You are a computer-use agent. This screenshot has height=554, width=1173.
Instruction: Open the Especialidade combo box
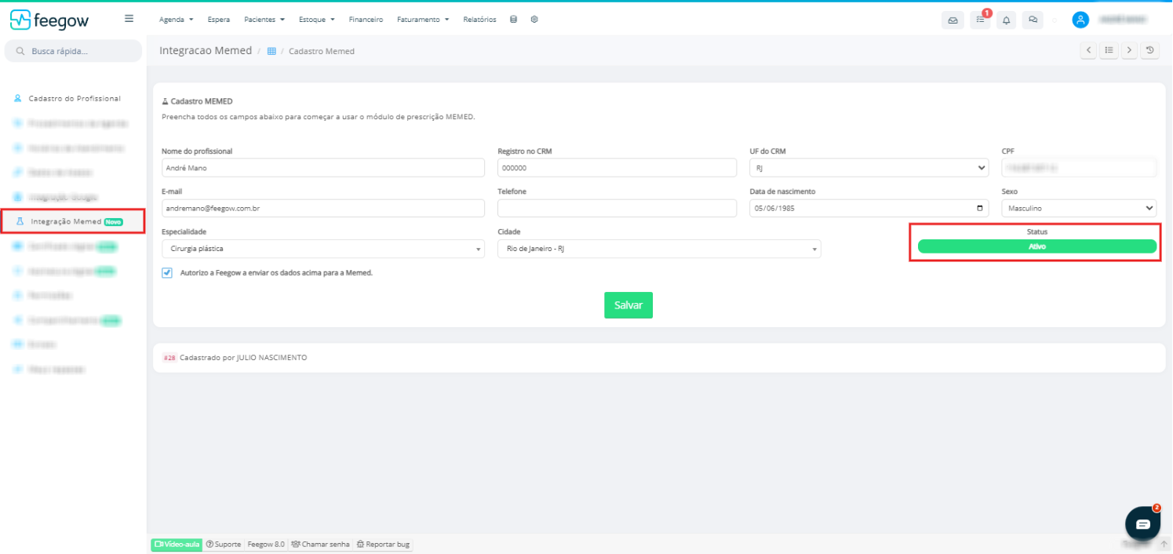(x=322, y=249)
